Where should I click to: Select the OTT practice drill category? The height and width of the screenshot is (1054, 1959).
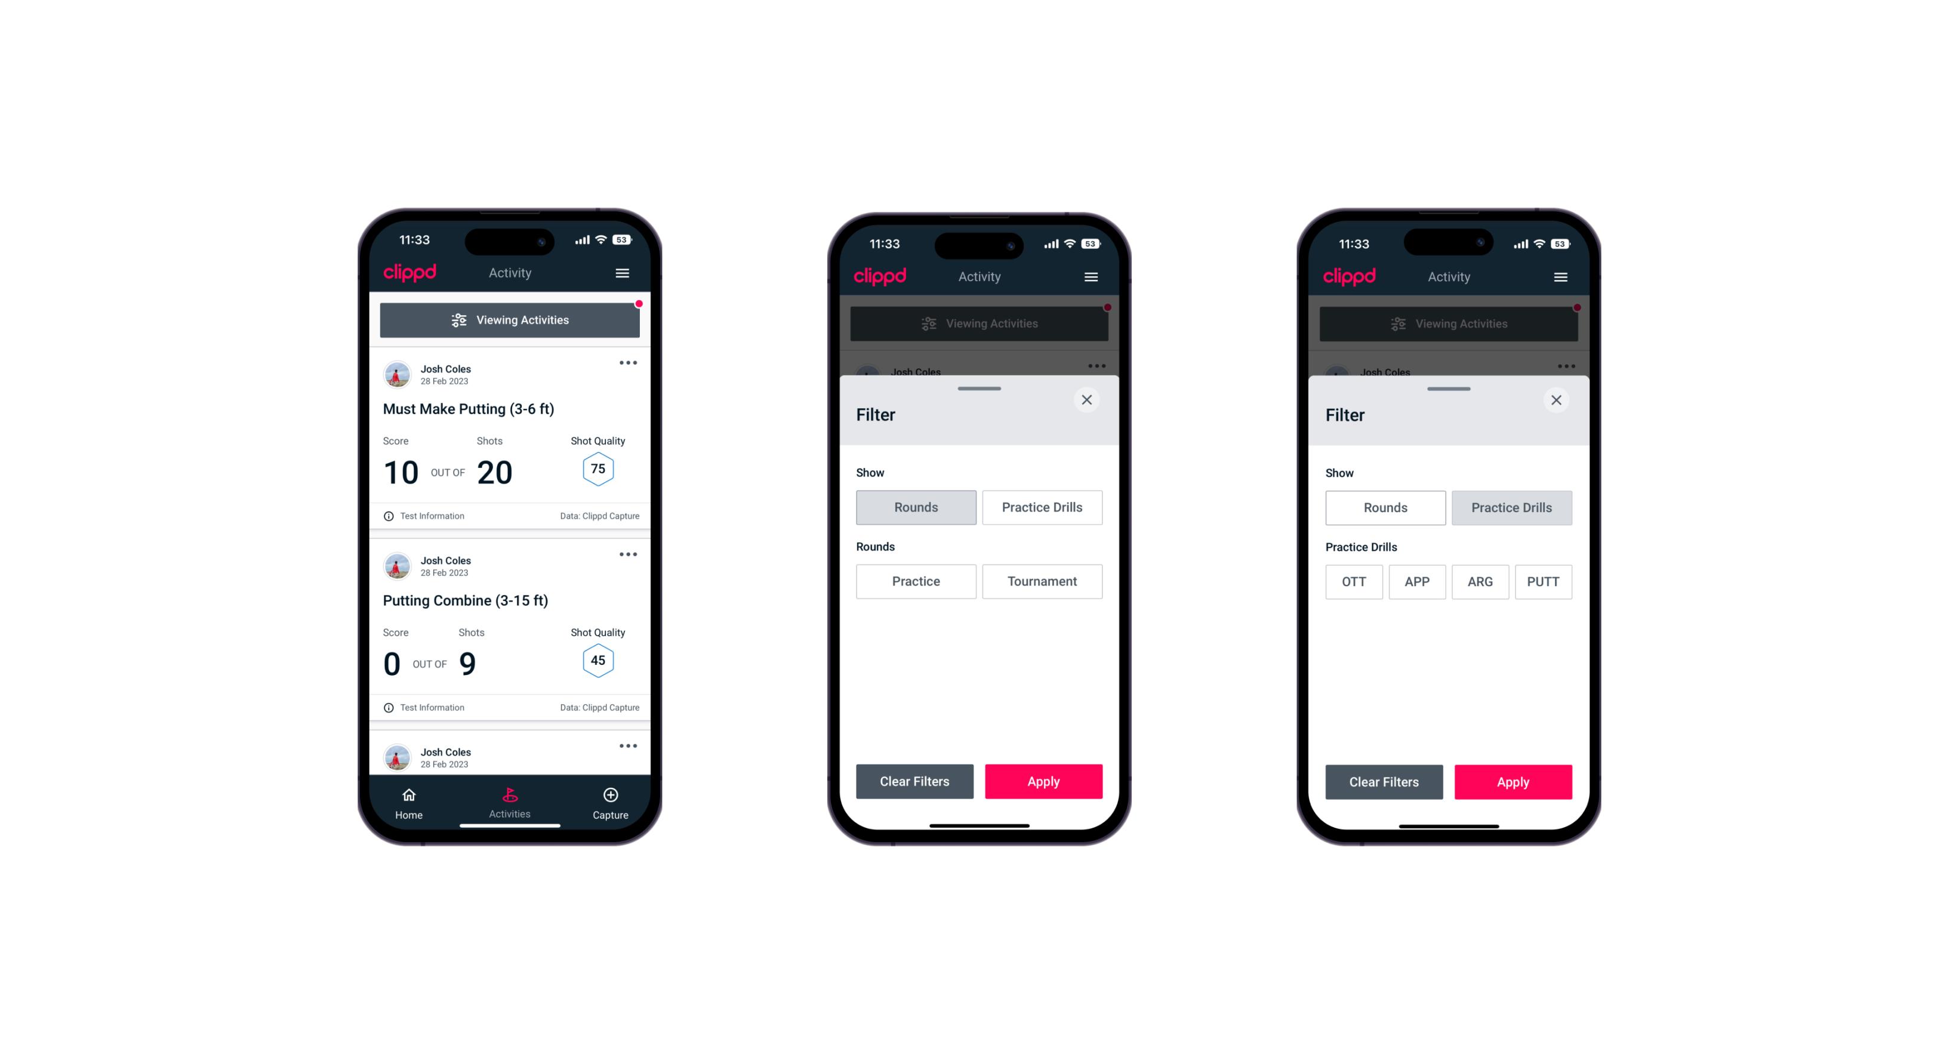click(1356, 581)
